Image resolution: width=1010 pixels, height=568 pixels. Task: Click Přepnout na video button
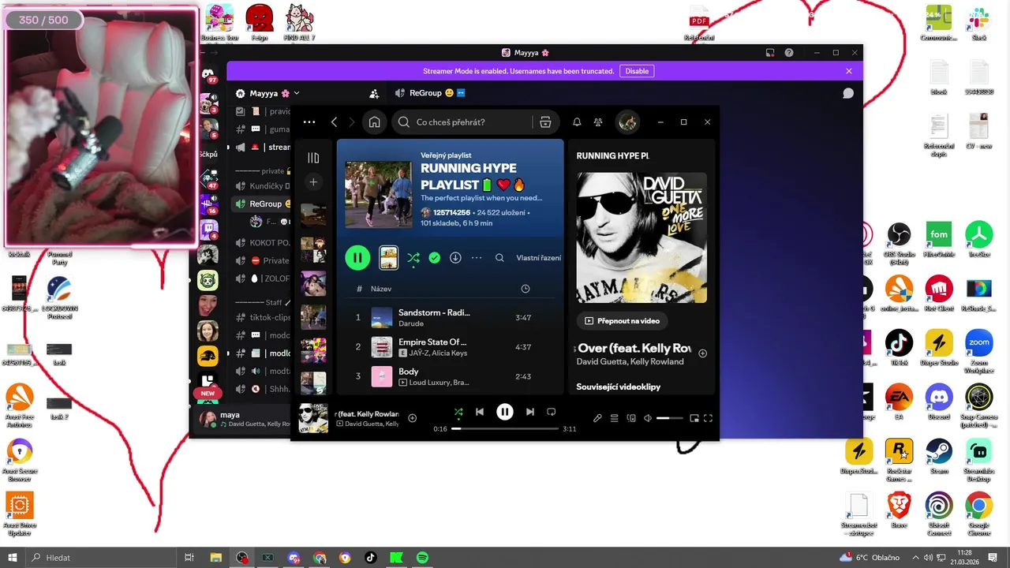(623, 321)
